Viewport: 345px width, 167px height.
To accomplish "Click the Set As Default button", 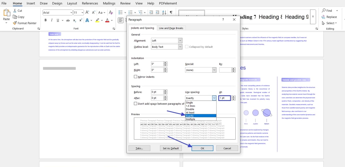I will pos(171,148).
